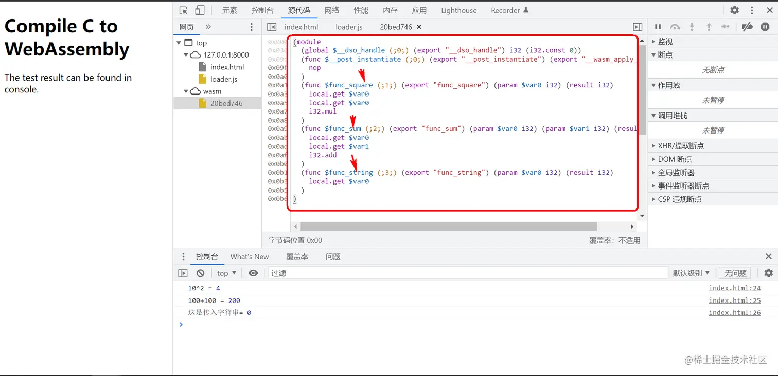Deactivate breakpoints icon
Image resolution: width=778 pixels, height=376 pixels.
click(x=748, y=27)
